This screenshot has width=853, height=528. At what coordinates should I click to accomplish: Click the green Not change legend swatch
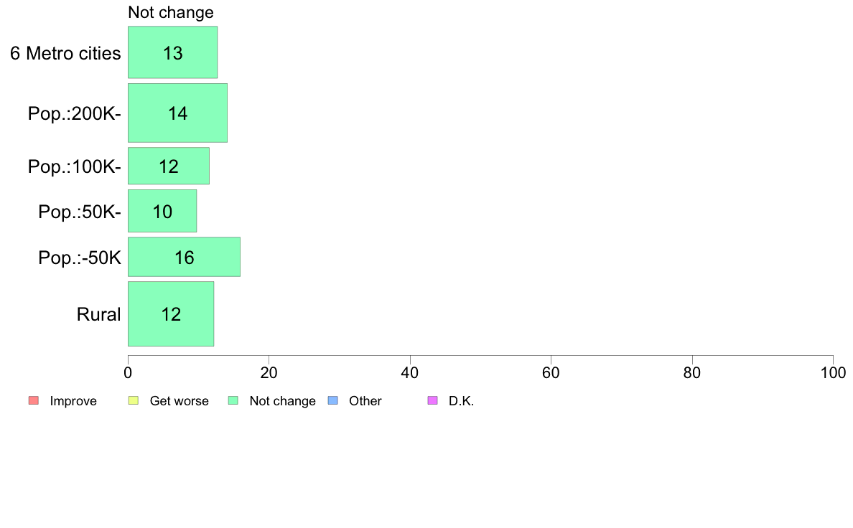(x=233, y=401)
